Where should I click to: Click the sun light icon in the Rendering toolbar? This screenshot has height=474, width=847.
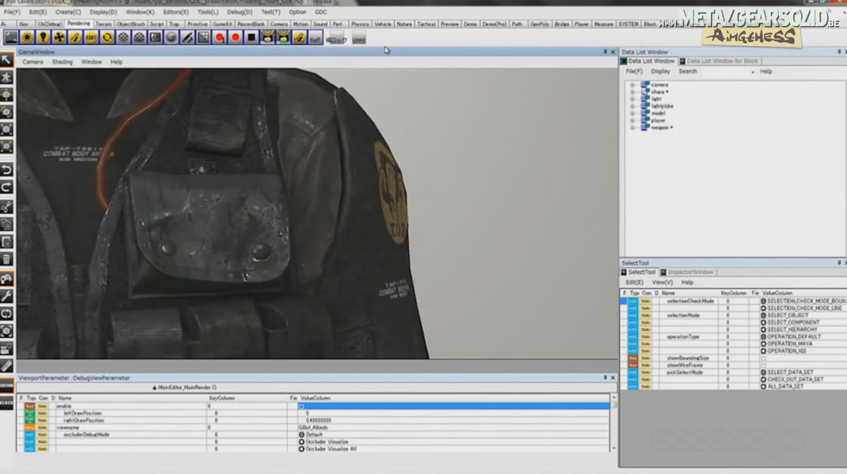[27, 37]
